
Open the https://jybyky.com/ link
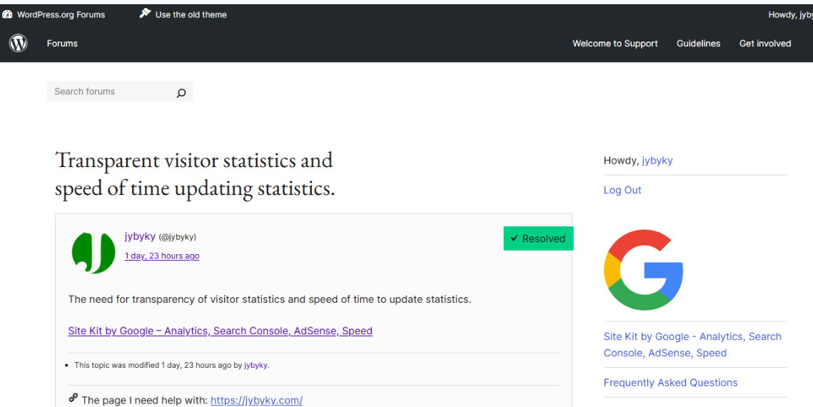pos(257,401)
